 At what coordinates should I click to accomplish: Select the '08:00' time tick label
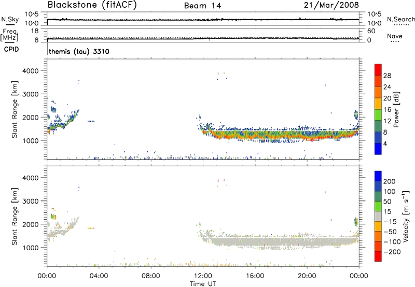pyautogui.click(x=150, y=276)
